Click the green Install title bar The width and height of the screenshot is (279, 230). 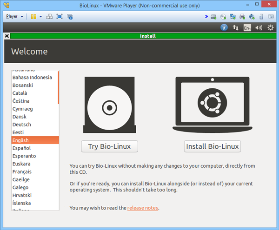(143, 36)
